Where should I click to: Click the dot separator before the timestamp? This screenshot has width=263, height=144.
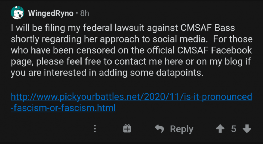77,13
